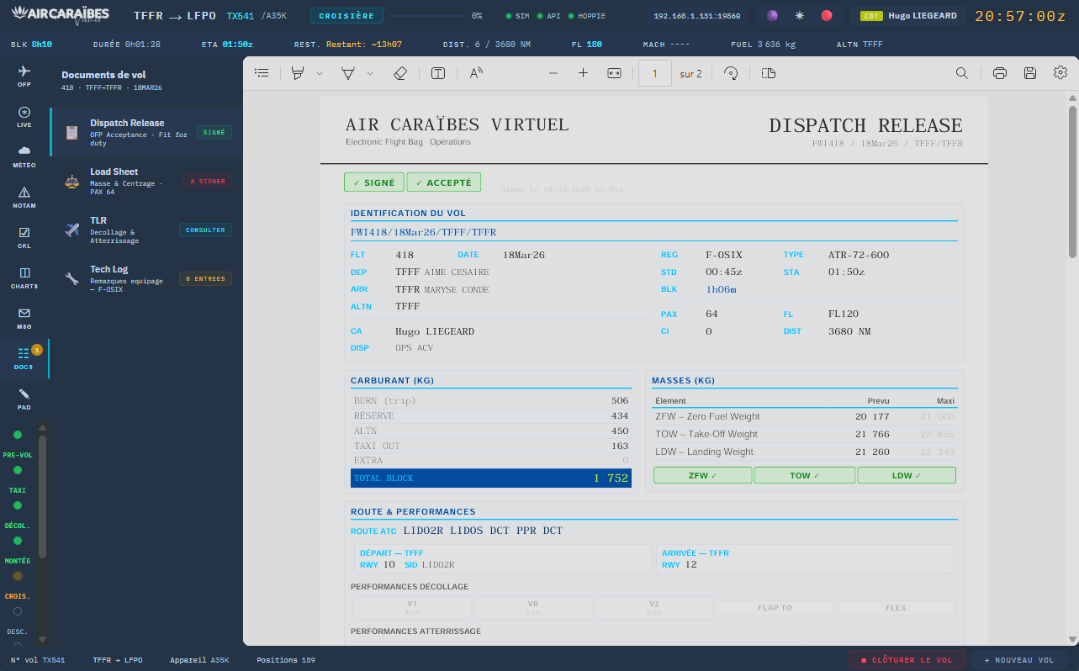Select the Load Sheet document
This screenshot has height=671, width=1079.
pyautogui.click(x=146, y=181)
